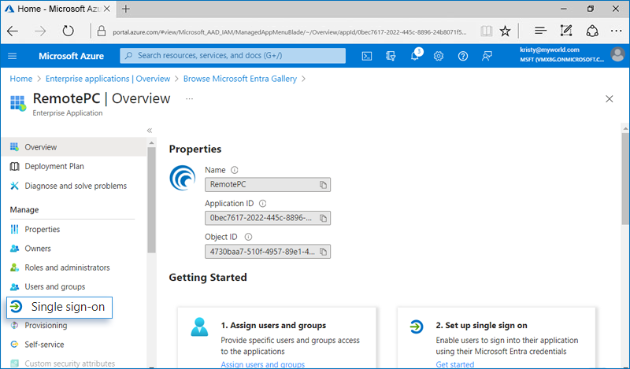Image resolution: width=630 pixels, height=369 pixels.
Task: Click the Enterprise applications | Overview breadcrumb
Action: (108, 79)
